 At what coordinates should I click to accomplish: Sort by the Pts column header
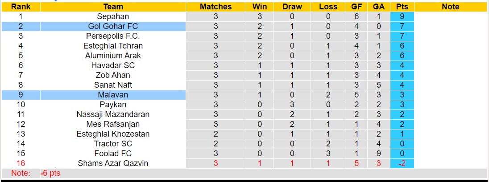[402, 7]
